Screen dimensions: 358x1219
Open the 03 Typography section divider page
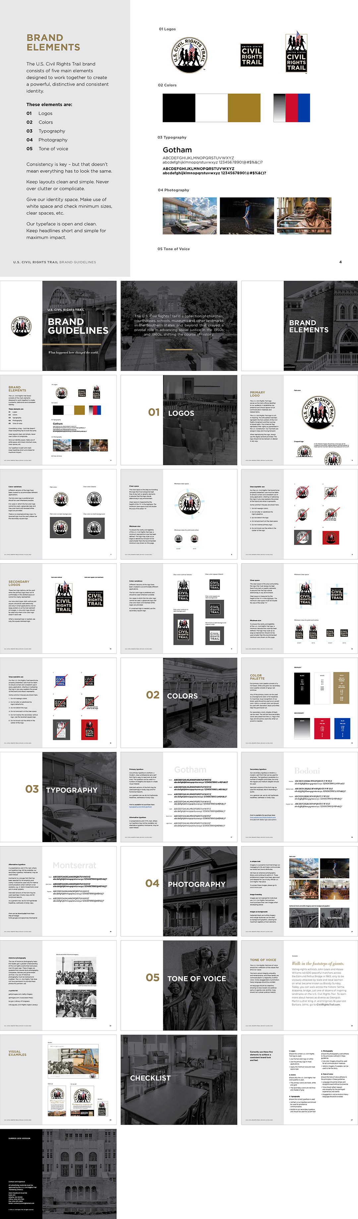pos(58,796)
